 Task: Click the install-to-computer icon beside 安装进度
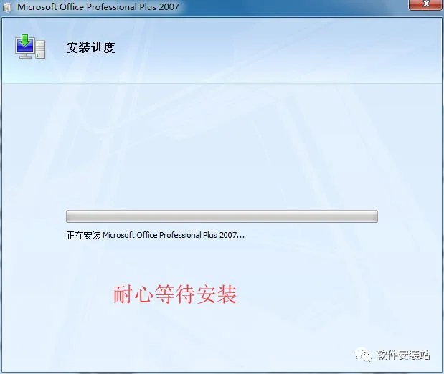coord(30,47)
